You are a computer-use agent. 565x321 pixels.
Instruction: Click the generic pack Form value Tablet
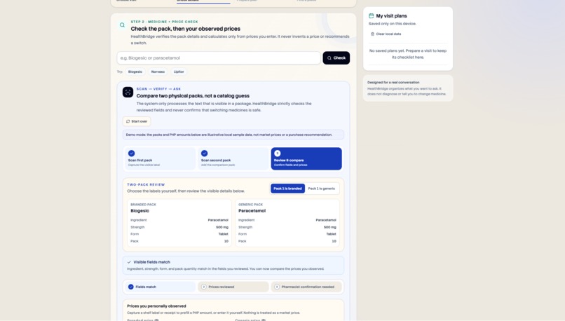[331, 234]
